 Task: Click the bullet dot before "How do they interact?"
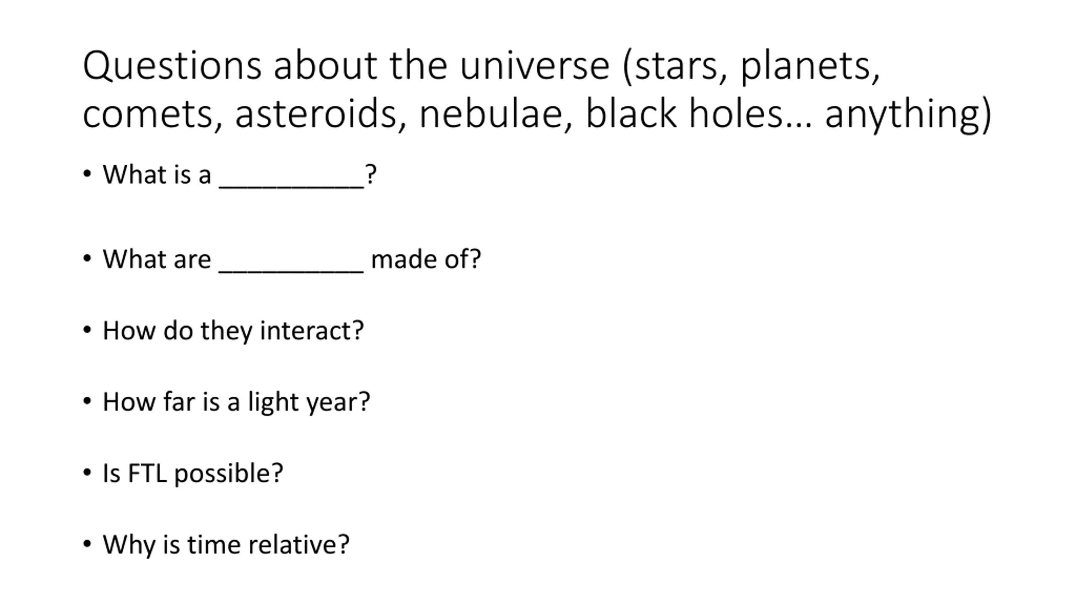[87, 330]
